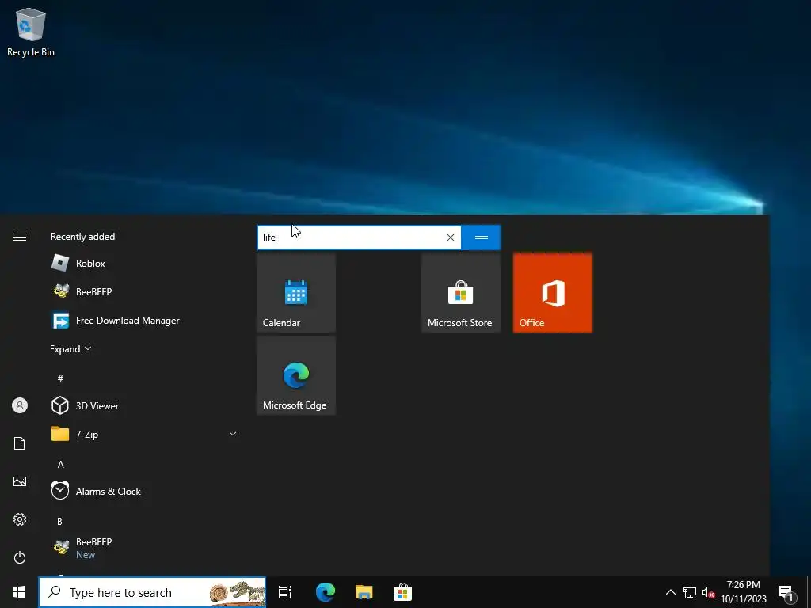The width and height of the screenshot is (811, 608).
Task: Expand the 7-Zip folder chevron
Action: [x=233, y=434]
